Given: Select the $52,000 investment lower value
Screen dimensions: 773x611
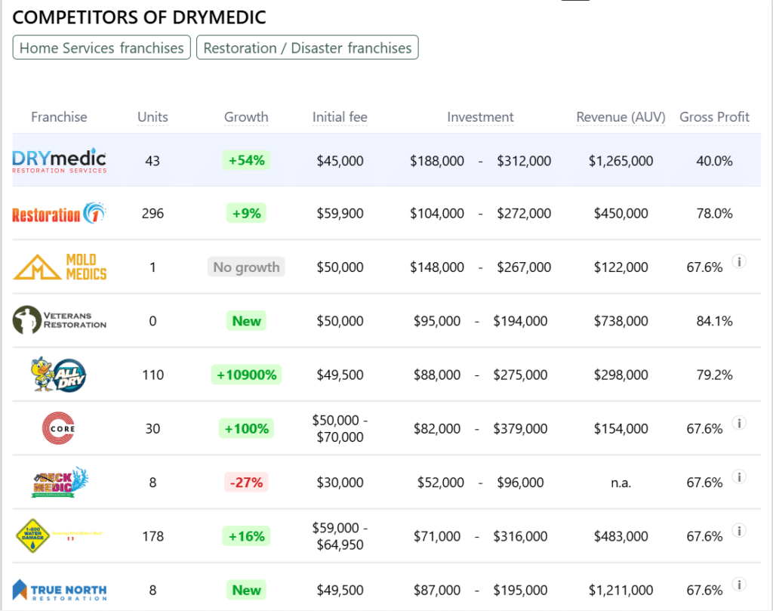Looking at the screenshot, I should click(x=441, y=483).
